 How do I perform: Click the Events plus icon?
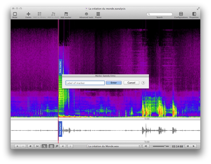click(28, 14)
